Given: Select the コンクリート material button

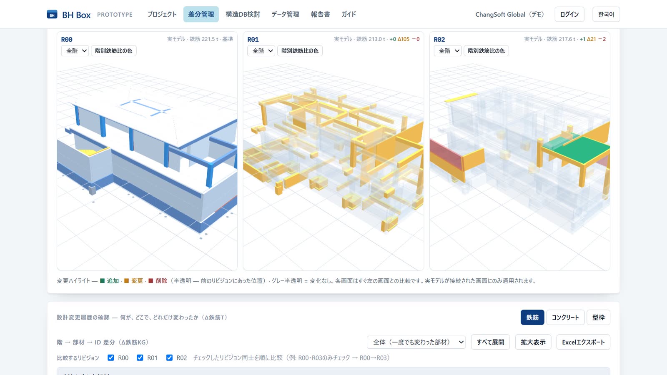Looking at the screenshot, I should (x=565, y=317).
